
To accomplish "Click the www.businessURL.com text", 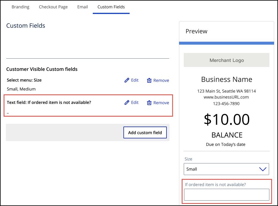I will click(x=227, y=97).
